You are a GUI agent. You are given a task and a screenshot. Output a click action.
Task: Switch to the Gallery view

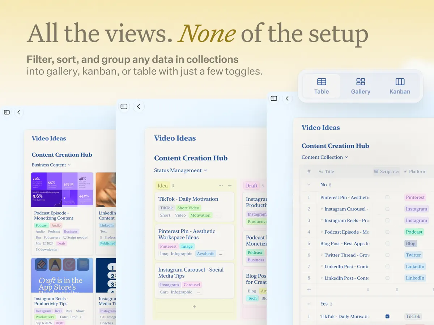361,86
